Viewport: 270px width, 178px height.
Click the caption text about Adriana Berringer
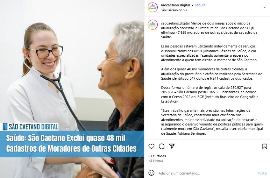click(212, 122)
